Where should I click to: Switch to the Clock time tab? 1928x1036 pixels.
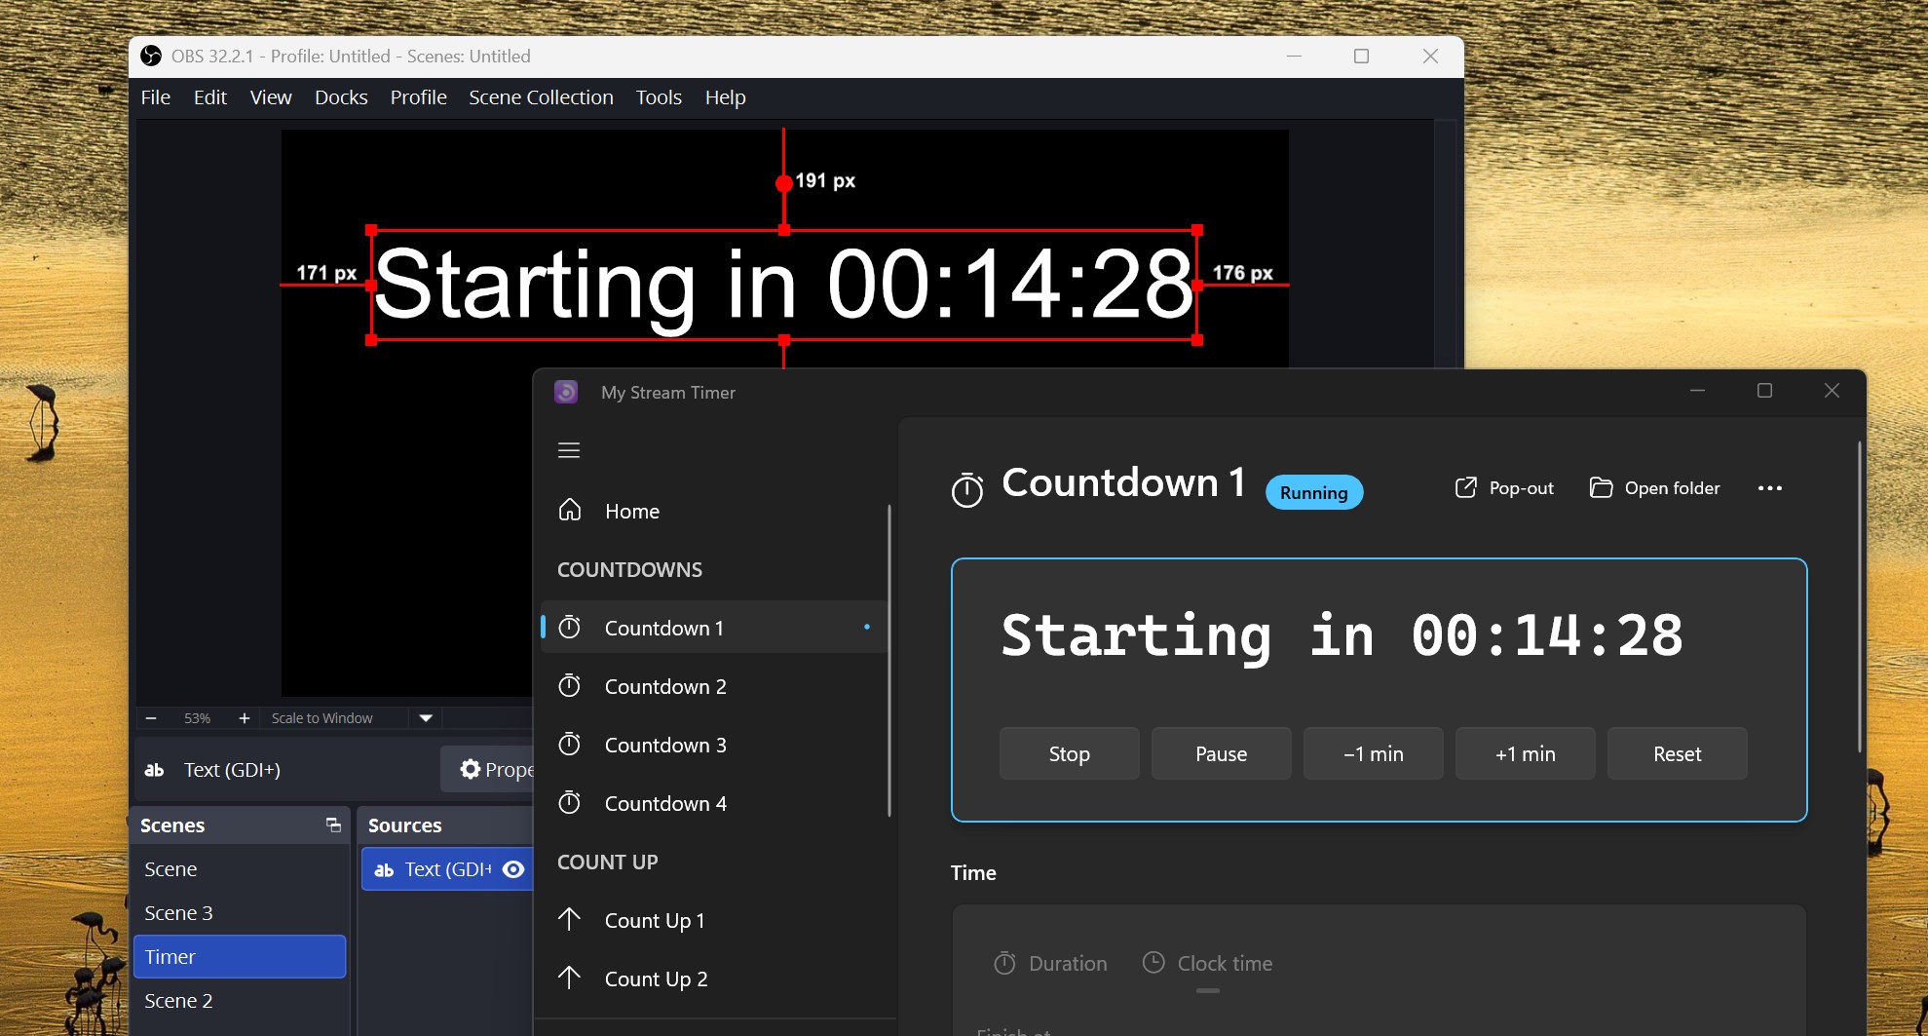(1207, 964)
